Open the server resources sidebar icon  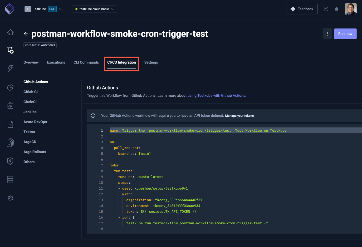click(10, 179)
